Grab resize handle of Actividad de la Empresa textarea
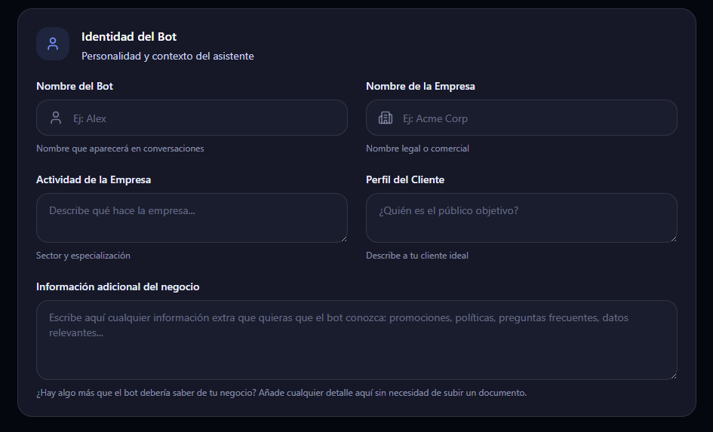The height and width of the screenshot is (432, 713). (344, 239)
